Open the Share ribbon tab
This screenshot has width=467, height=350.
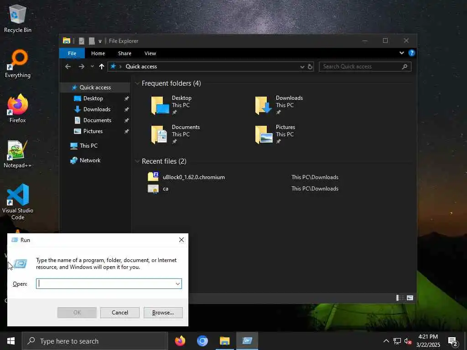pyautogui.click(x=125, y=53)
